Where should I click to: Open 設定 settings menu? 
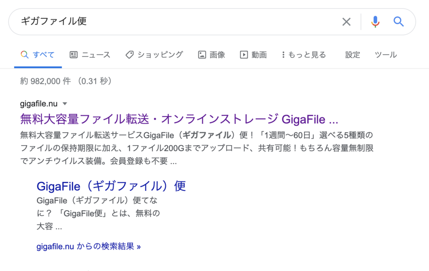point(352,55)
